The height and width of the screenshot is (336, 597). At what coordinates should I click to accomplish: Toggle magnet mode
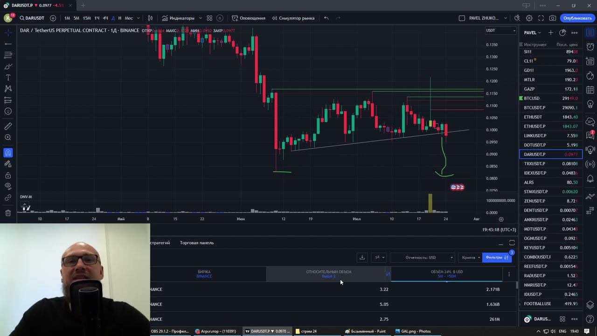(x=8, y=153)
